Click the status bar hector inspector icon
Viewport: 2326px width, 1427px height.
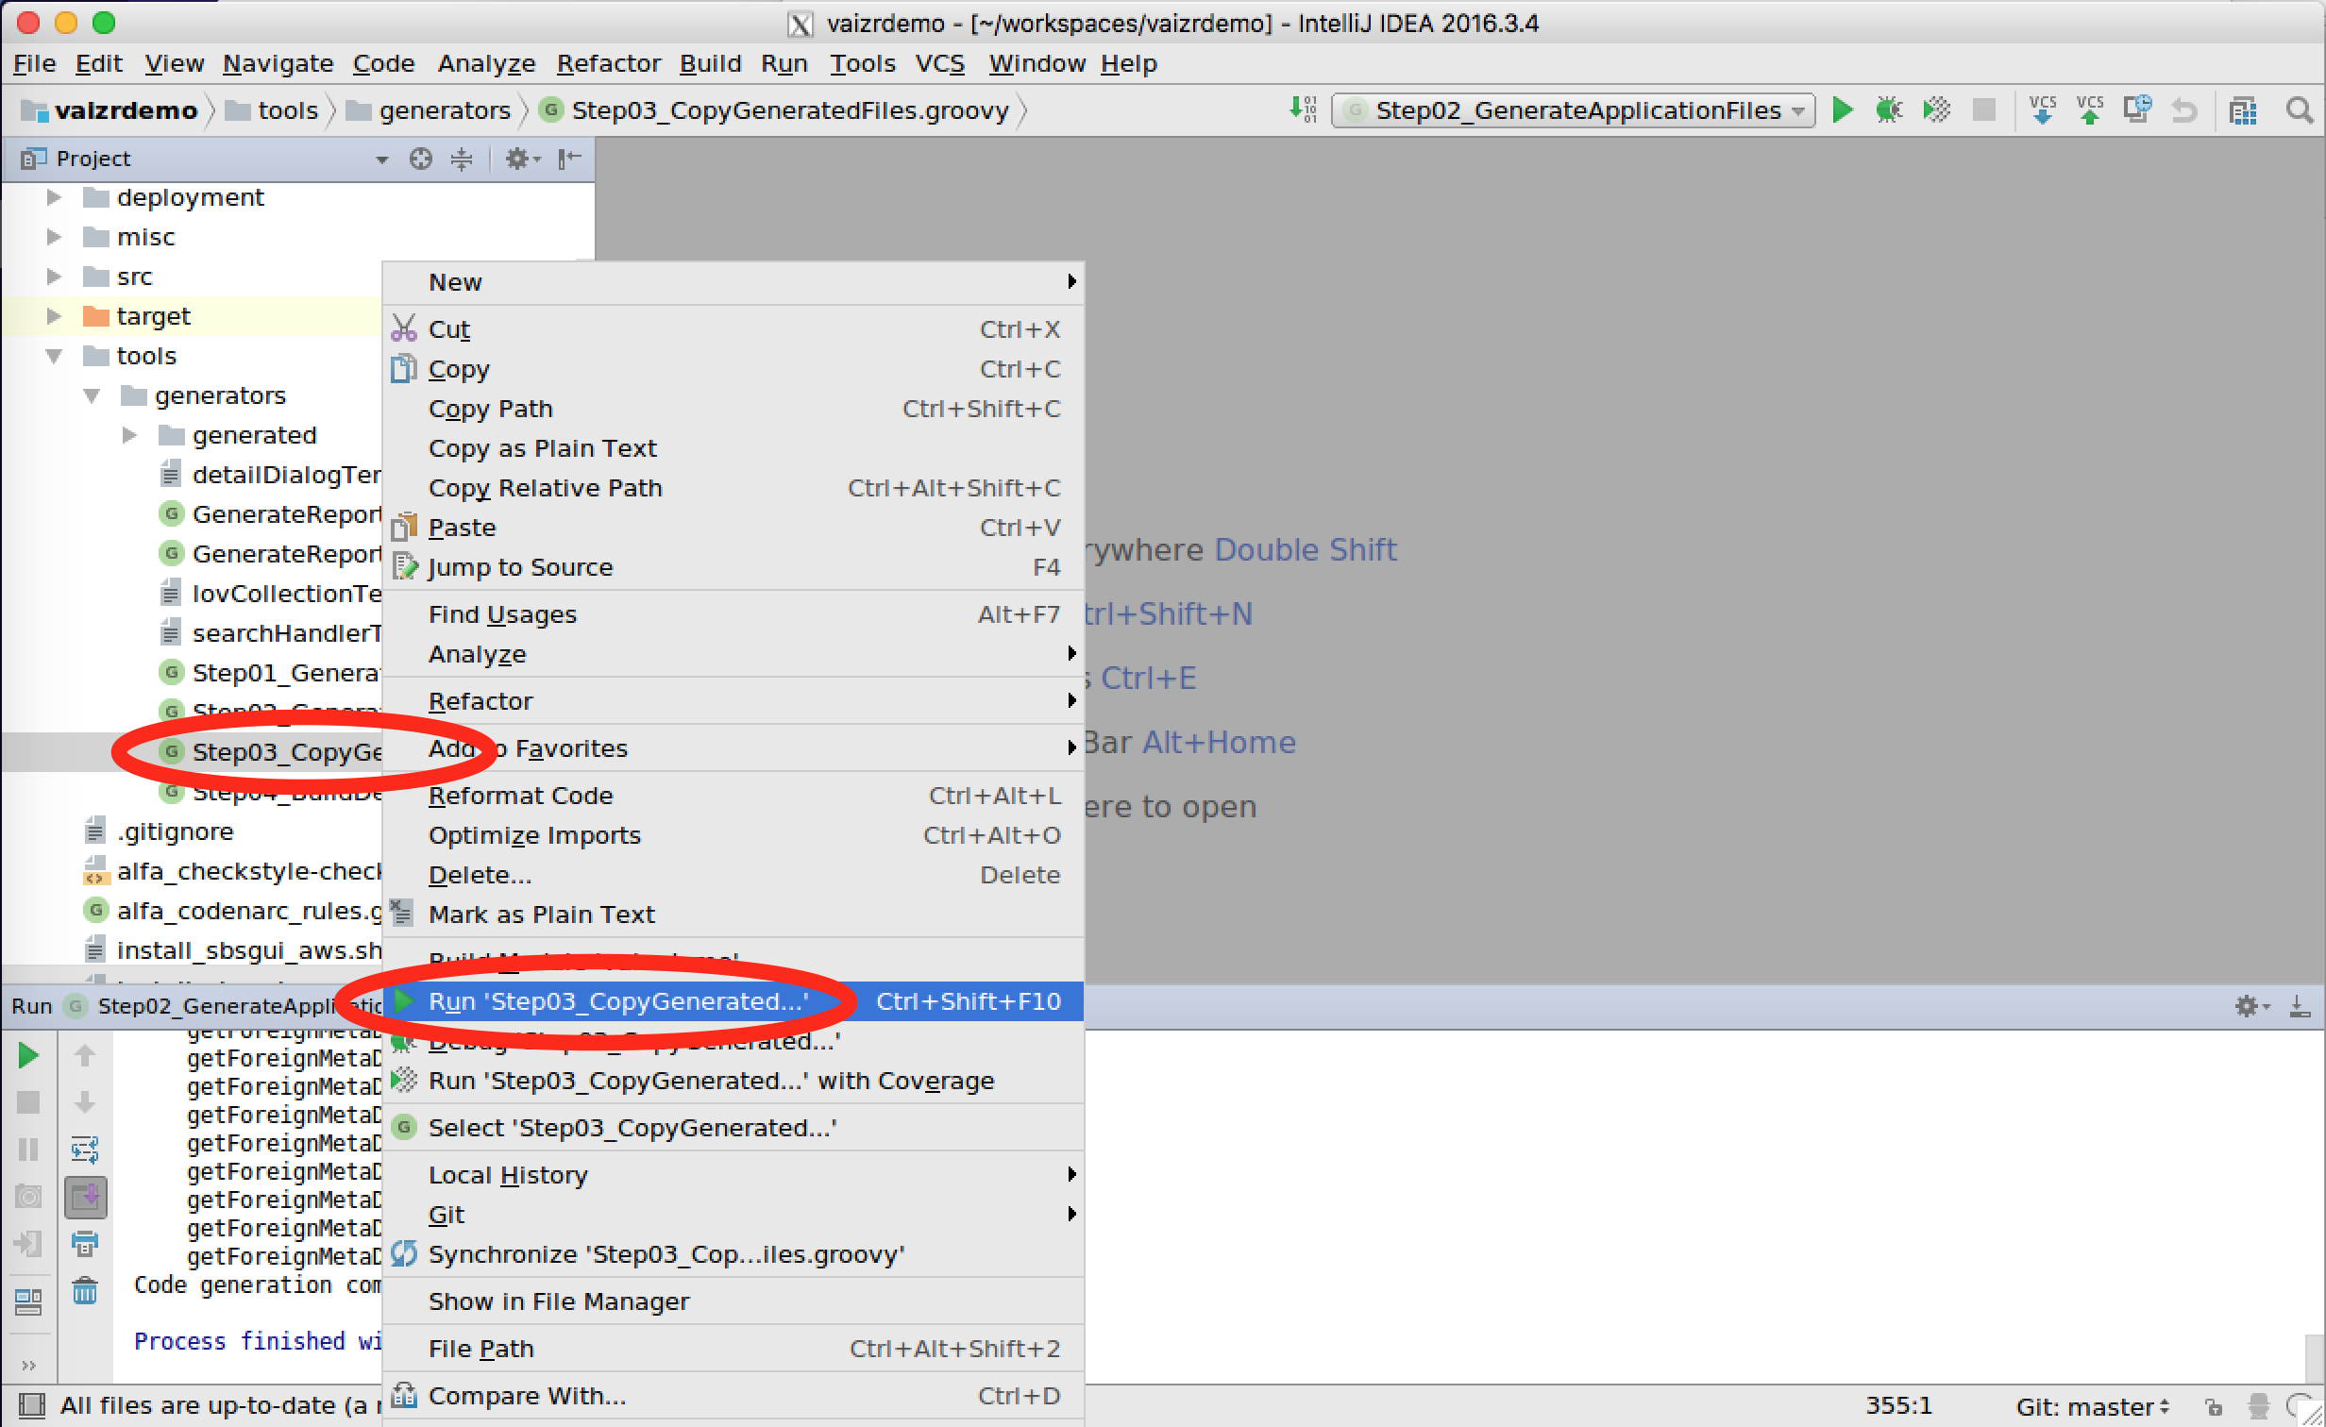point(2259,1406)
